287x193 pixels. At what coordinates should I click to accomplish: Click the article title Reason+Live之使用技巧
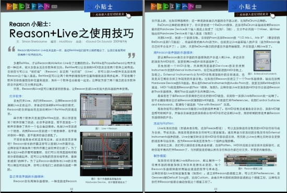pos(71,33)
